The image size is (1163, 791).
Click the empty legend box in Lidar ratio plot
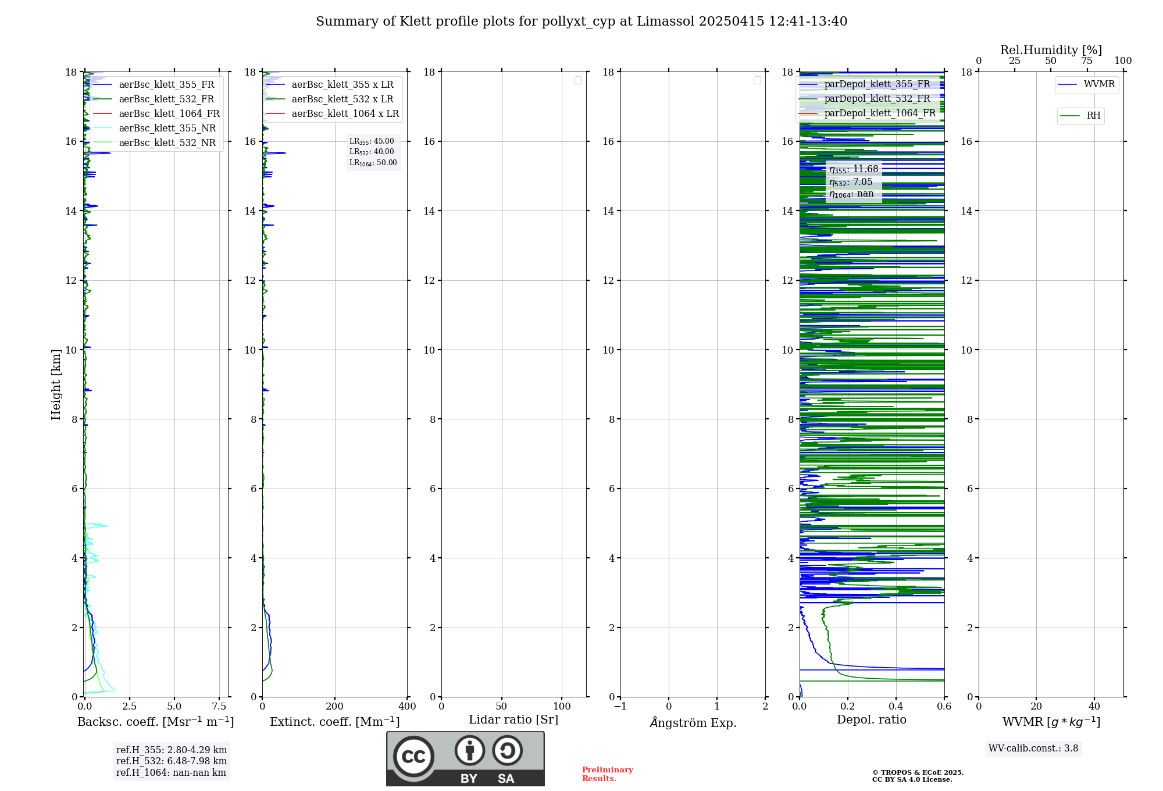(x=578, y=80)
